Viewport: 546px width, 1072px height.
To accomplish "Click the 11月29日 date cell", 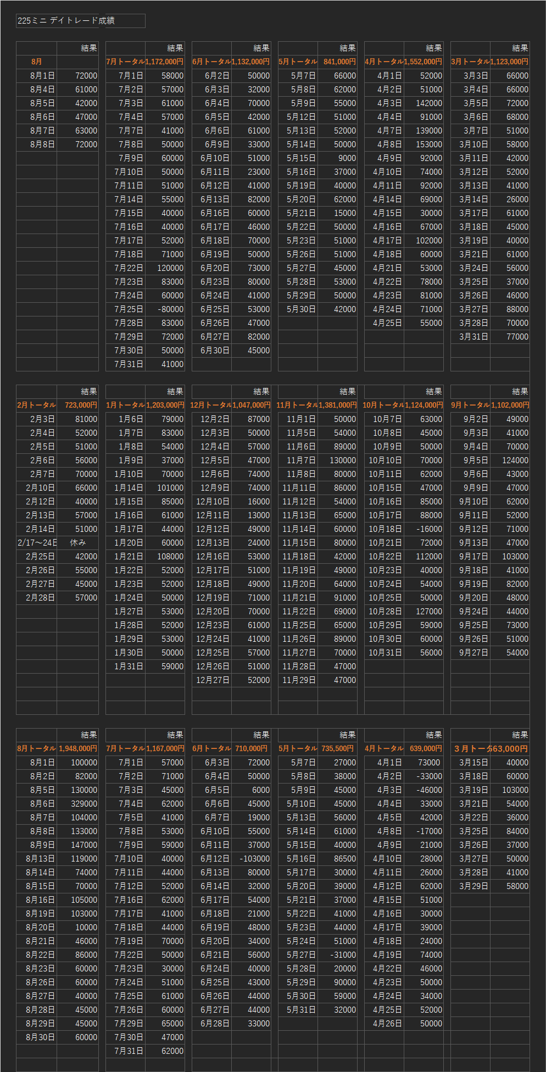I will (x=299, y=680).
